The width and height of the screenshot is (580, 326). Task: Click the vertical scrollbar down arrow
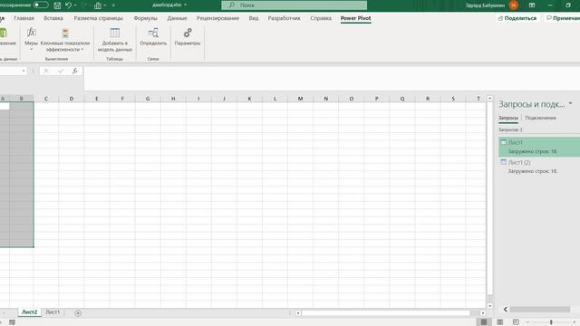tap(489, 306)
